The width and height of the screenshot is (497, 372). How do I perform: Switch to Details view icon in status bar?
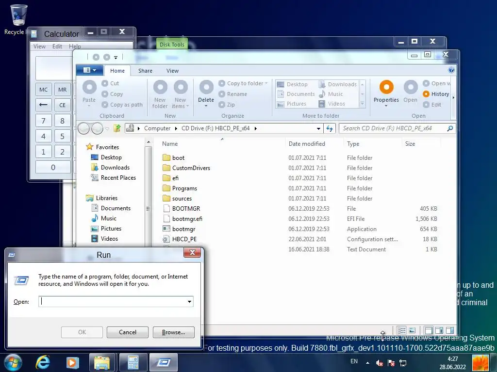401,330
